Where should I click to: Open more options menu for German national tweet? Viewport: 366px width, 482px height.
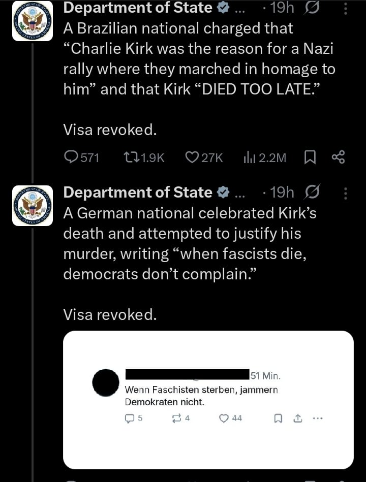pos(346,192)
